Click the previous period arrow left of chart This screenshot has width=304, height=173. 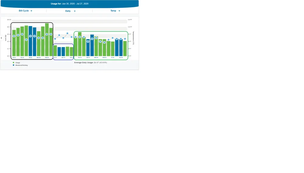click(2, 38)
